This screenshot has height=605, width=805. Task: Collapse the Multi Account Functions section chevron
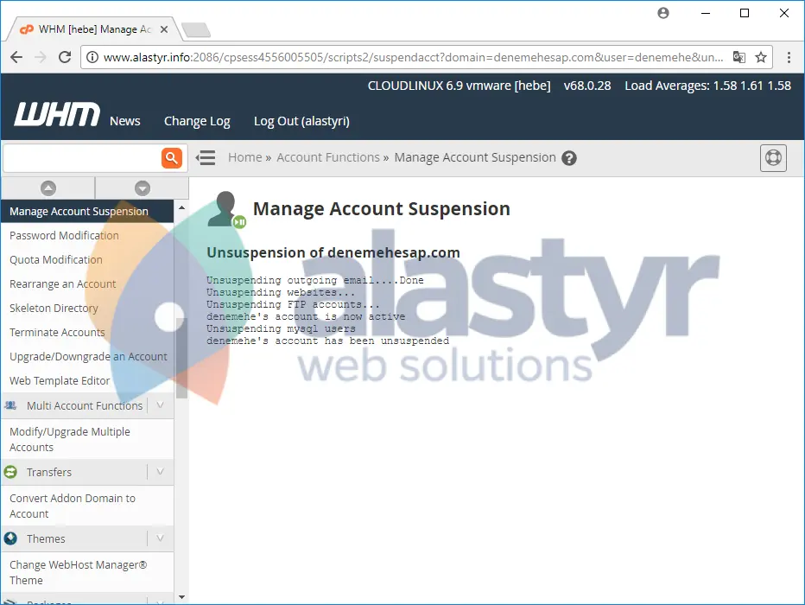(160, 405)
